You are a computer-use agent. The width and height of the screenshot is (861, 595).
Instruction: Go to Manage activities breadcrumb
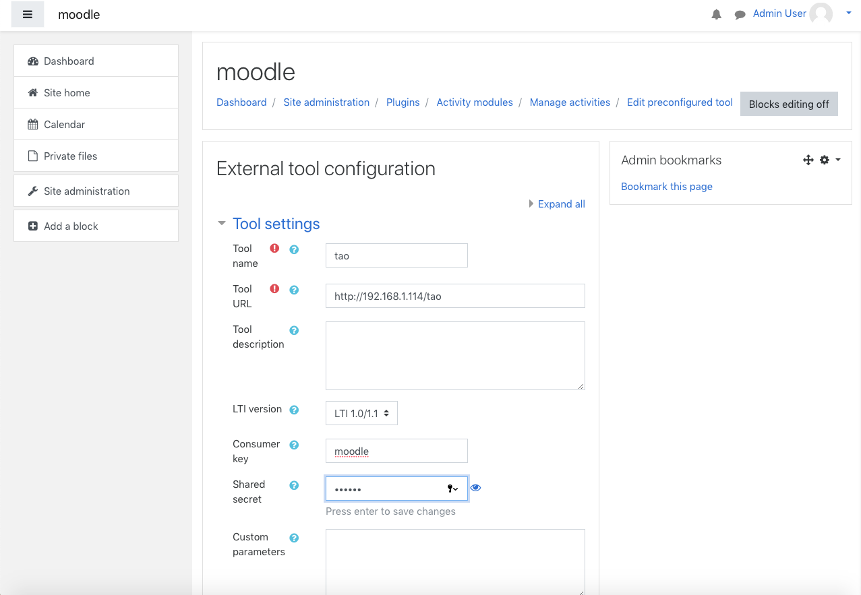point(570,102)
